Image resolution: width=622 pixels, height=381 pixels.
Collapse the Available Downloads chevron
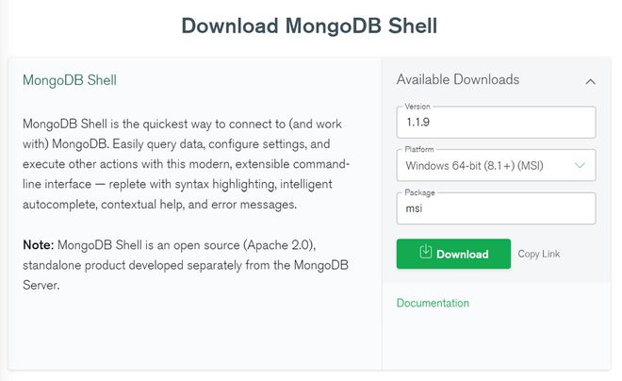590,81
